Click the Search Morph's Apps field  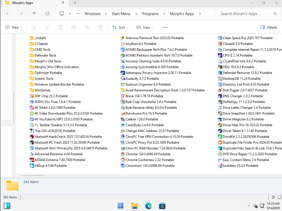[x=249, y=14]
